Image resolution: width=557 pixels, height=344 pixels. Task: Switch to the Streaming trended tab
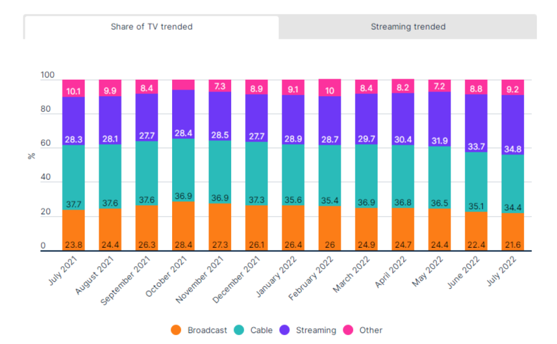408,27
